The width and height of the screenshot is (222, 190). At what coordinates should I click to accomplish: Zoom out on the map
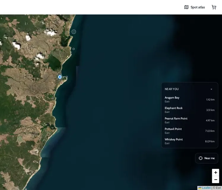pyautogui.click(x=215, y=180)
